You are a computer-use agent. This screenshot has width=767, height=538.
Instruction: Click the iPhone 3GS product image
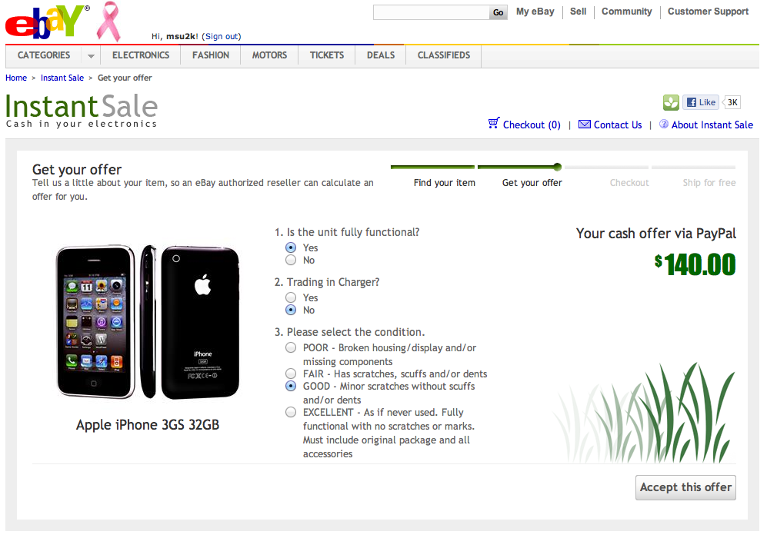pos(147,322)
